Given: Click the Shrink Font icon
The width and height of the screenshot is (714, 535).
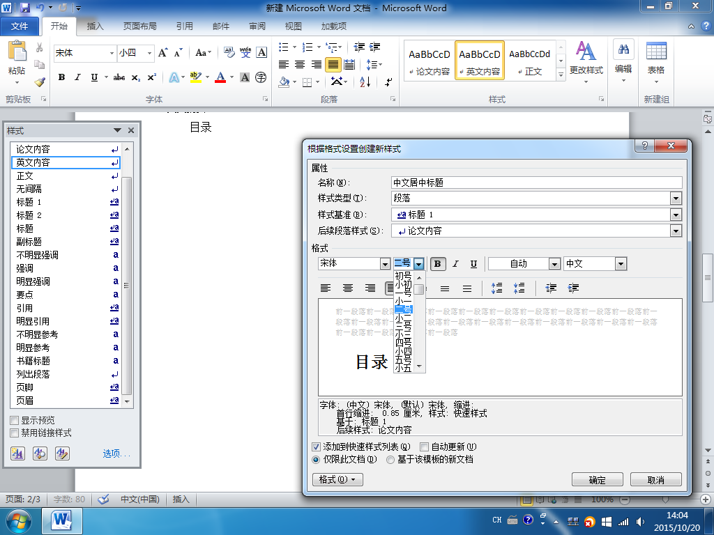Looking at the screenshot, I should point(178,53).
